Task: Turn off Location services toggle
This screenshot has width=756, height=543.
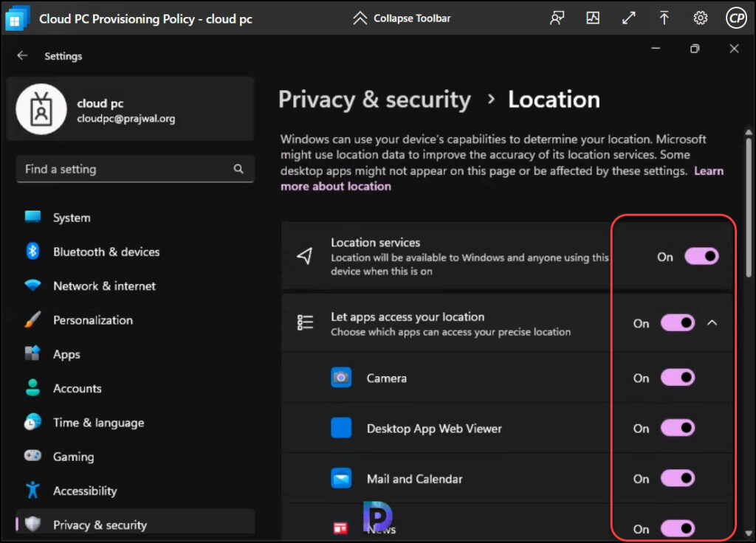Action: point(701,256)
